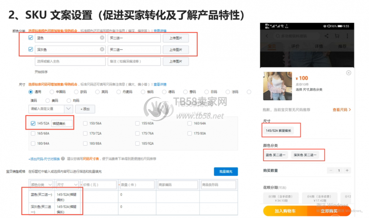Close the SKU selection sheet with X icon

(x=348, y=73)
